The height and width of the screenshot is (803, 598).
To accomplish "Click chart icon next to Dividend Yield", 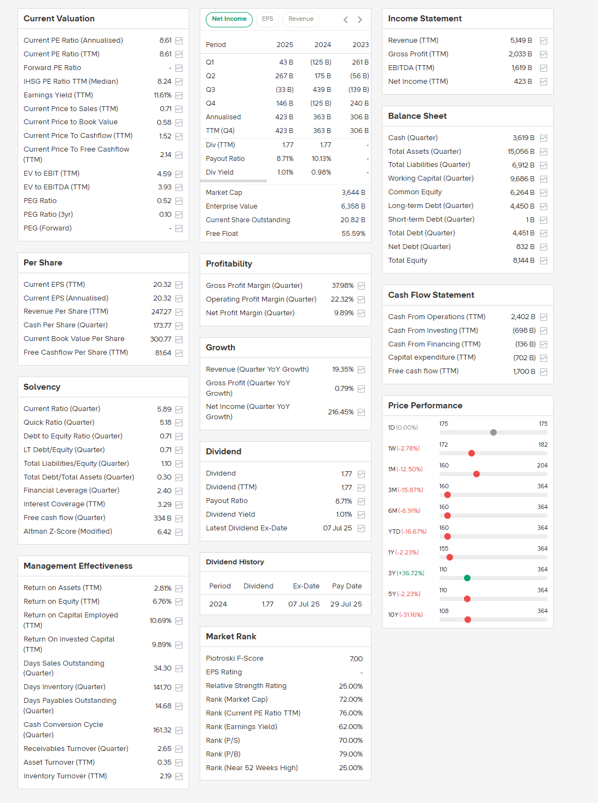I will pyautogui.click(x=361, y=515).
